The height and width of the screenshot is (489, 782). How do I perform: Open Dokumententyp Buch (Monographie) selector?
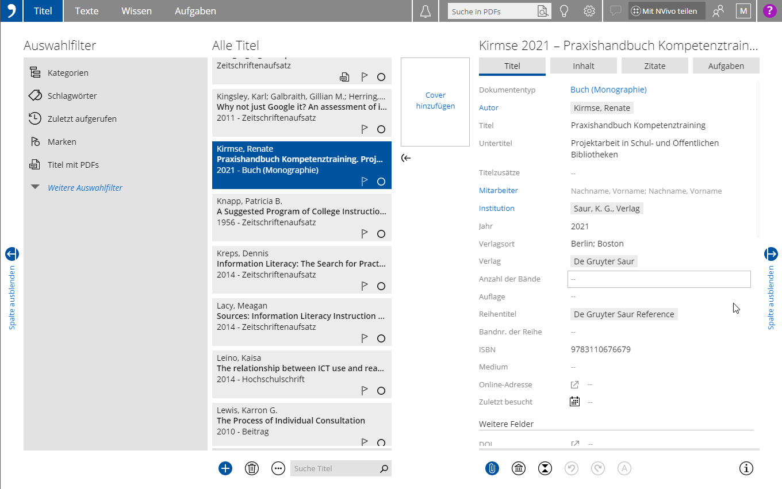click(x=608, y=90)
